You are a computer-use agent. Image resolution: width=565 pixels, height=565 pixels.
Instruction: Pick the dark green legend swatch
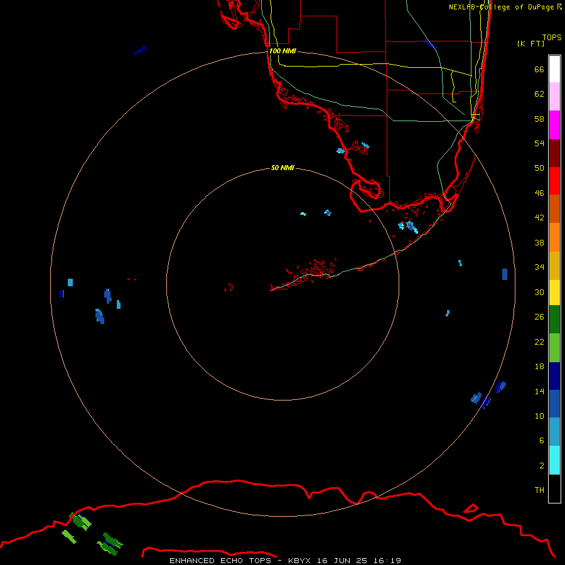click(554, 320)
